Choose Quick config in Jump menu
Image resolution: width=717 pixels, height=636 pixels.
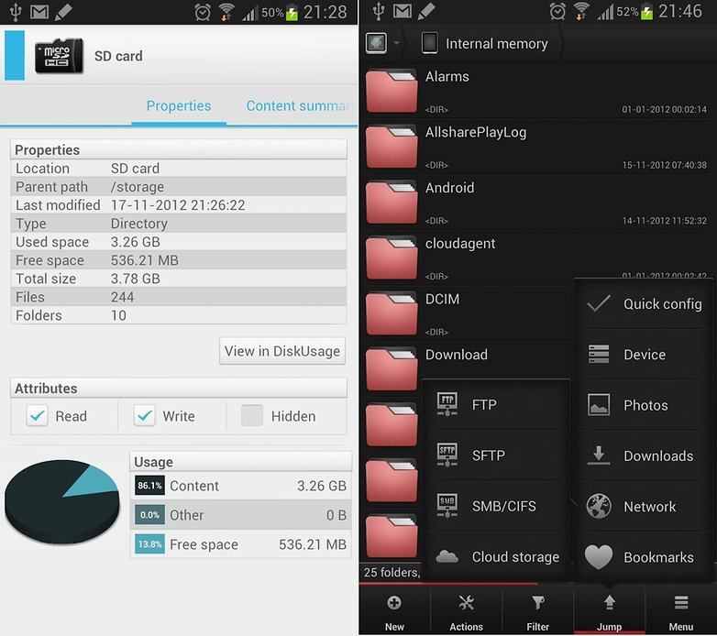(643, 304)
